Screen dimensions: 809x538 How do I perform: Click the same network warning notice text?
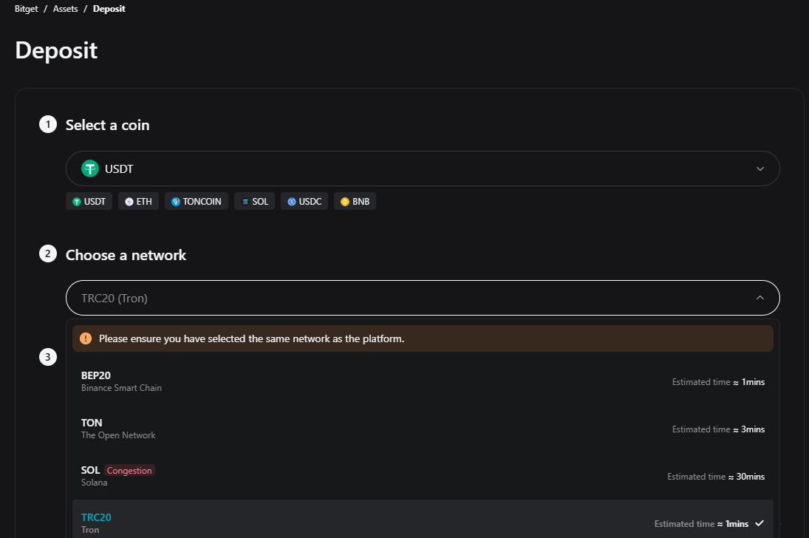[251, 338]
